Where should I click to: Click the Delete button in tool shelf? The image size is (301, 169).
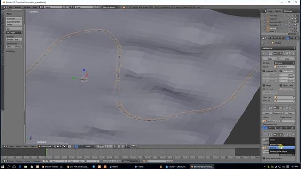point(14,25)
